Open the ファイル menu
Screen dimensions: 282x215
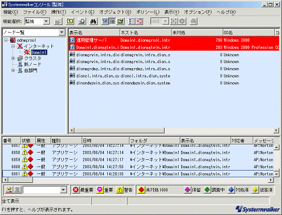tap(35, 12)
